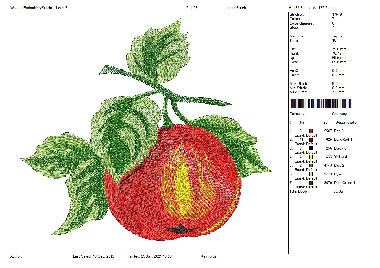The height and width of the screenshot is (268, 380).
Task: Click the 'St.' column header
Action: [x=325, y=123]
